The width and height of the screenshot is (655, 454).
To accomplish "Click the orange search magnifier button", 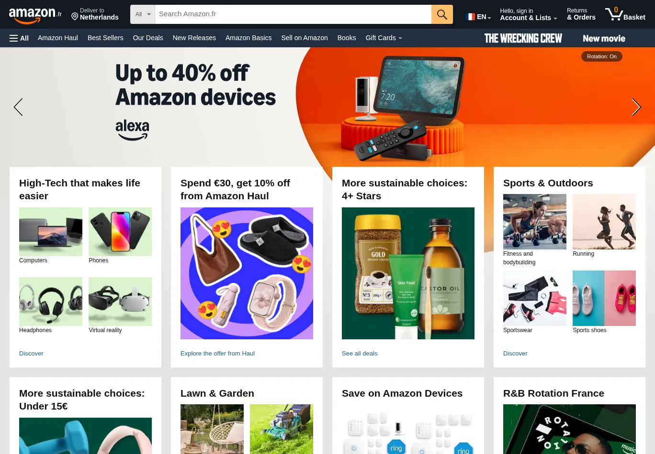I will tap(442, 14).
